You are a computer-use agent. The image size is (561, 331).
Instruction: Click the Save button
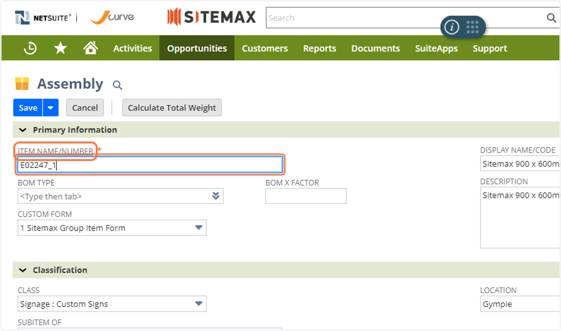click(x=28, y=107)
